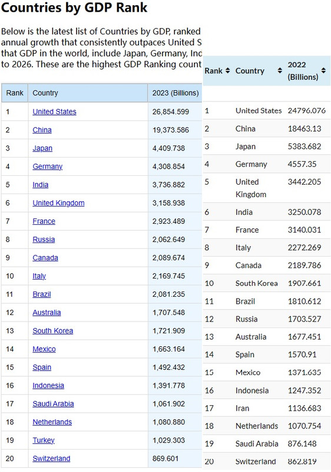Select the value 18463.13

(x=304, y=129)
